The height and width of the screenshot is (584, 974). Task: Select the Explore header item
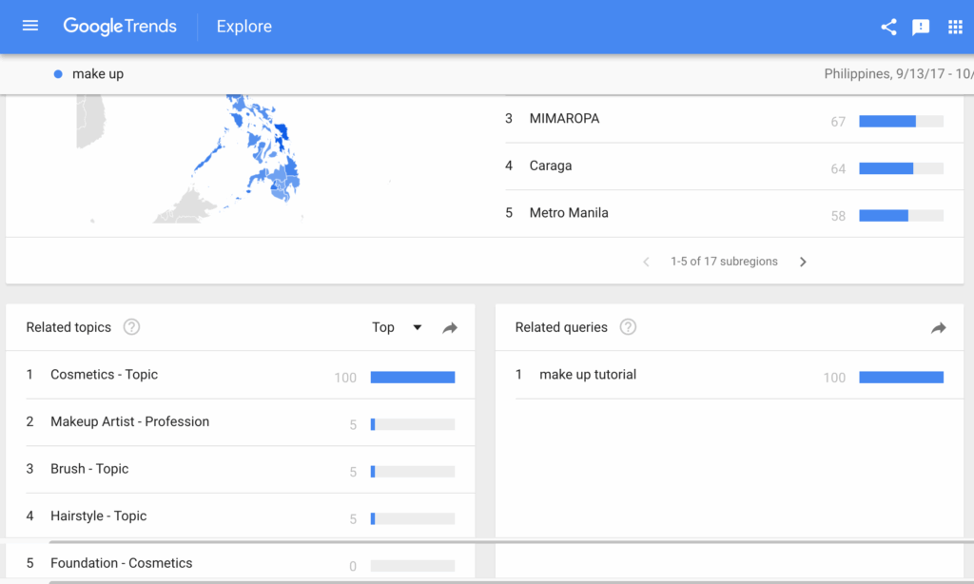tap(243, 27)
